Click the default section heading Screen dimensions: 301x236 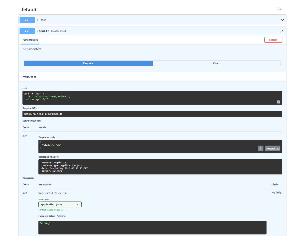coord(29,9)
